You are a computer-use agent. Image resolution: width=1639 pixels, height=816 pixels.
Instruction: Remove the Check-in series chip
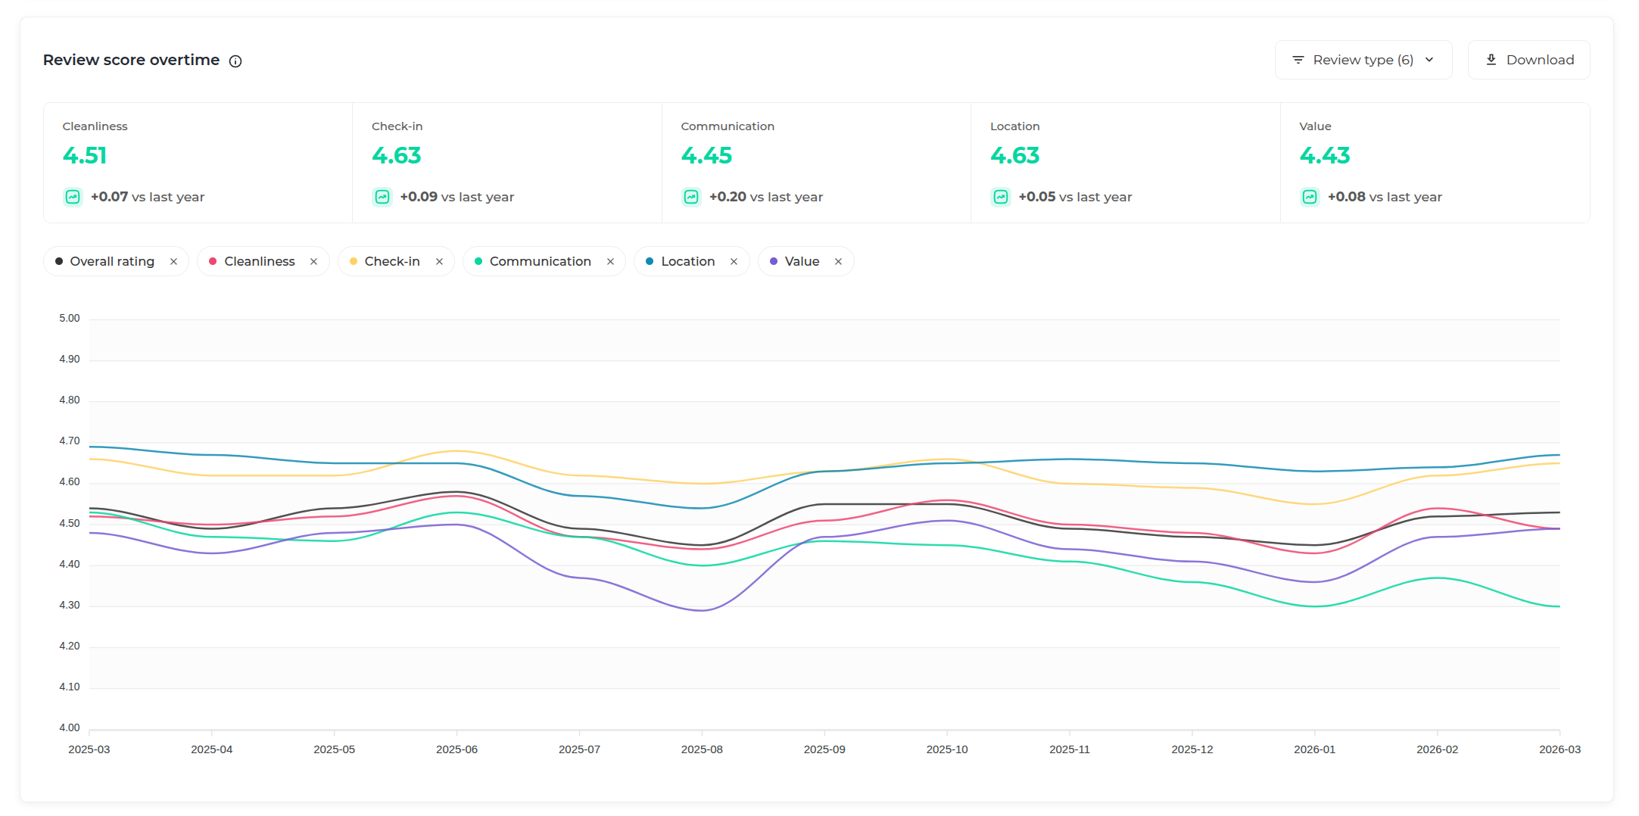(x=439, y=261)
